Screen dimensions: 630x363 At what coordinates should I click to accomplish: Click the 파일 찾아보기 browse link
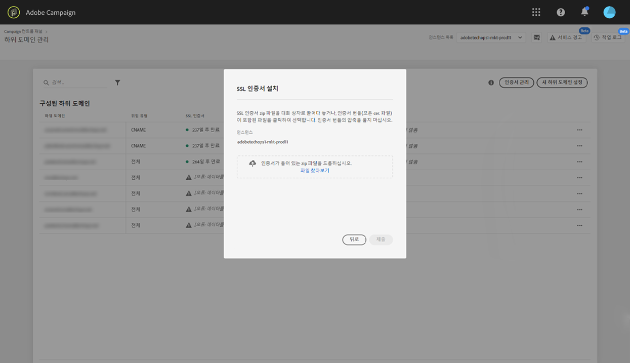(315, 171)
